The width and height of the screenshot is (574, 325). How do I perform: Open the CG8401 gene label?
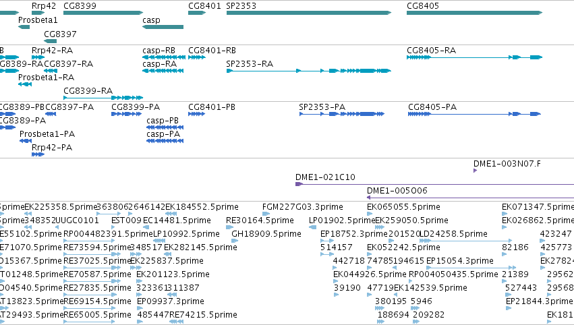click(204, 6)
